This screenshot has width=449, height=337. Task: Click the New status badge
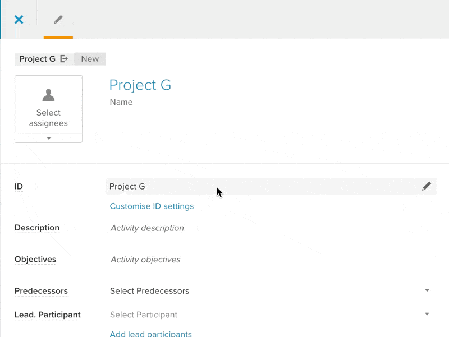90,59
